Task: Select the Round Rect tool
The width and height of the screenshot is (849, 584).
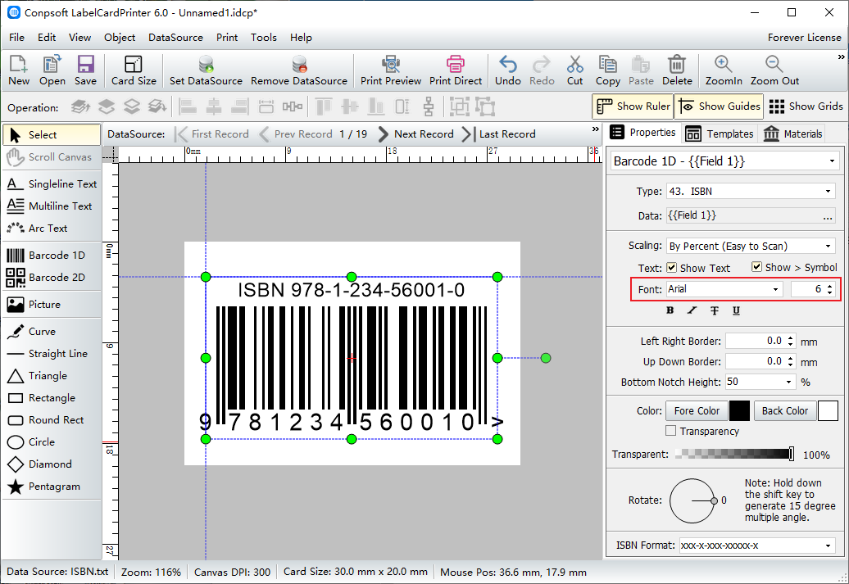Action: pyautogui.click(x=52, y=420)
